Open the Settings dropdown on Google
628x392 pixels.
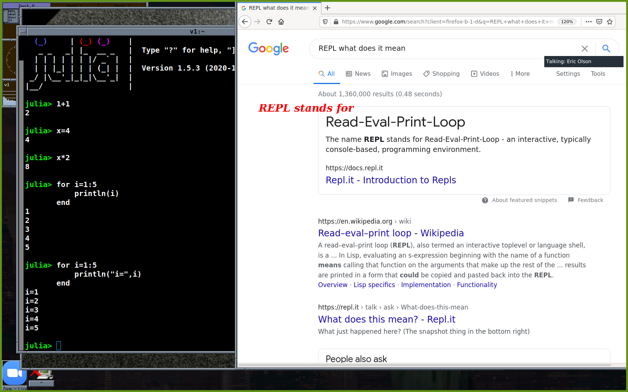click(x=568, y=74)
